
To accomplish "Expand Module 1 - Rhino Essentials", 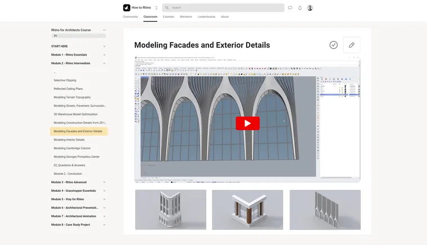I will click(79, 55).
